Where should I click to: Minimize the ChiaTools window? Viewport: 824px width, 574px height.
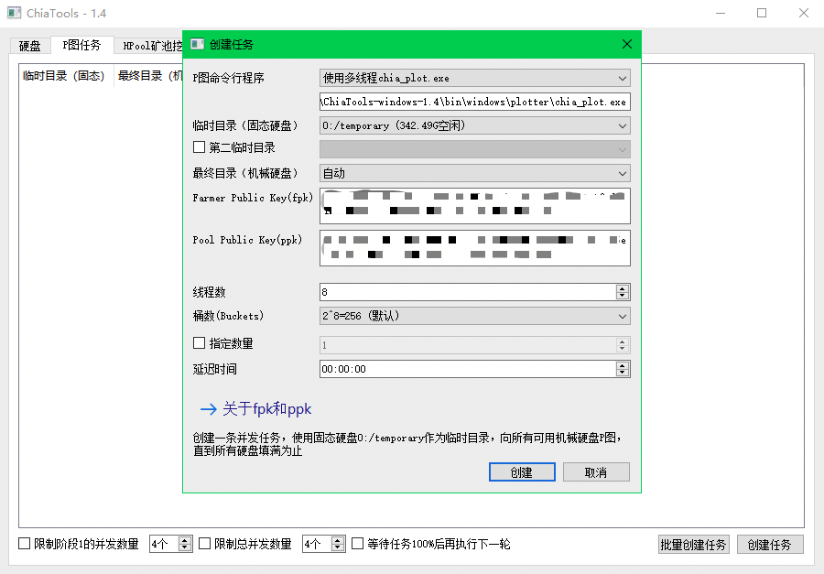(721, 13)
